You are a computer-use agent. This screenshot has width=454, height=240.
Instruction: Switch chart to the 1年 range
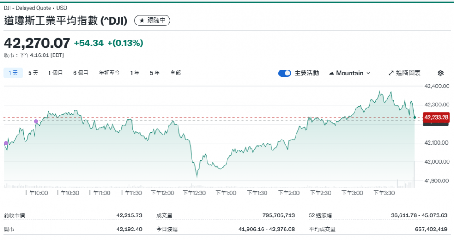point(135,73)
